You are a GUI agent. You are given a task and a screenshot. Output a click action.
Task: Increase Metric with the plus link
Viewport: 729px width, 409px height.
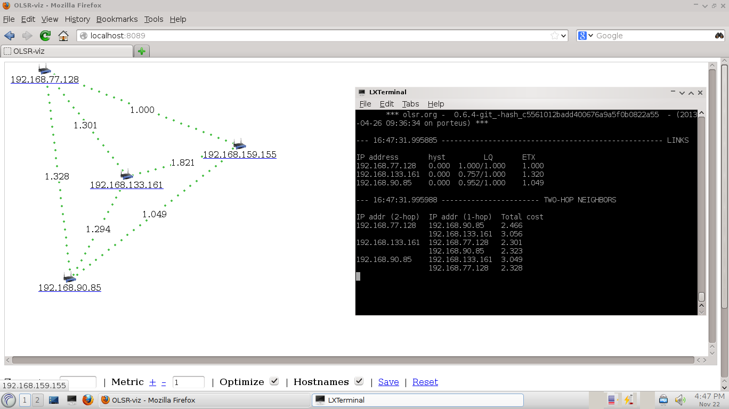[152, 382]
